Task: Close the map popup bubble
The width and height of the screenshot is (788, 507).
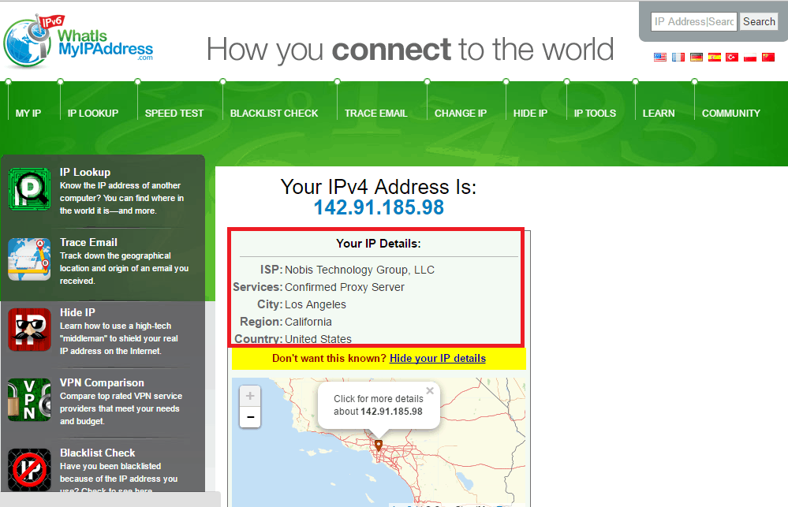Action: [430, 390]
